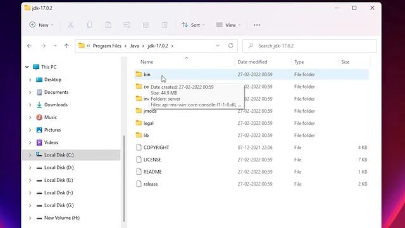405x228 pixels.
Task: Select Local Disk (E:) drive
Action: (x=59, y=180)
